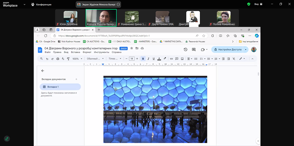
Task: Open the Файл menu
Action: point(47,52)
